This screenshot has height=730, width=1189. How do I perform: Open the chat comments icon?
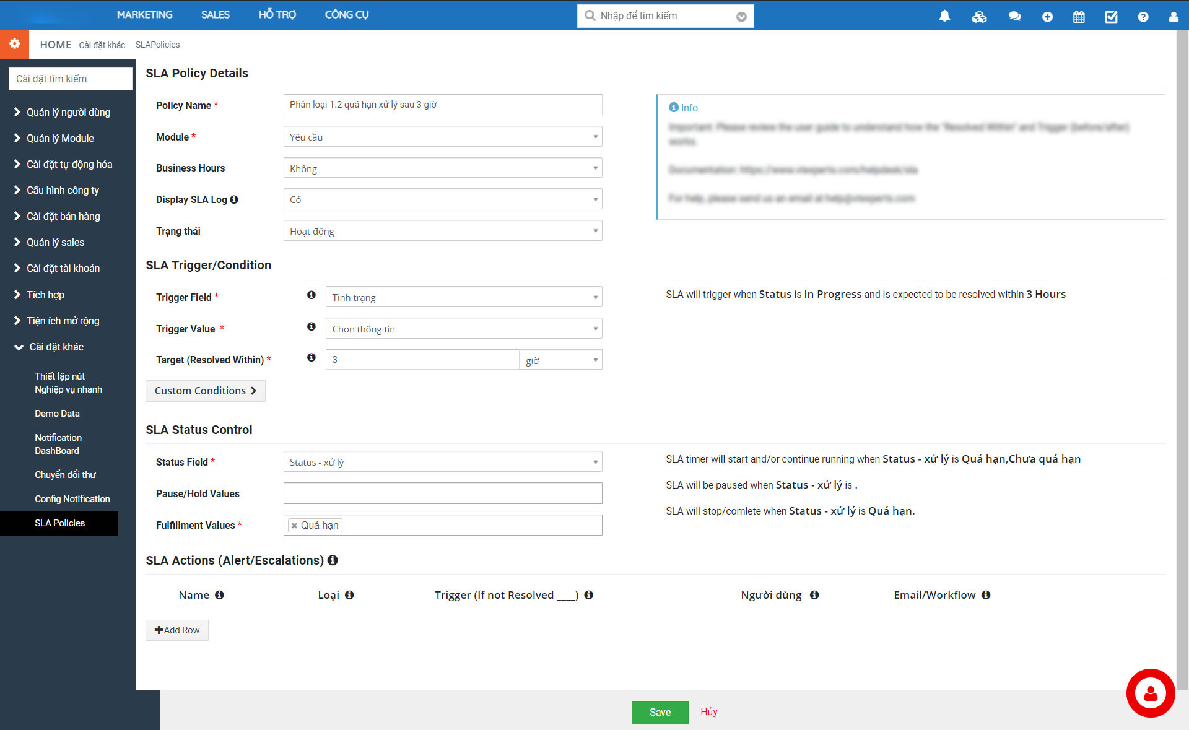click(x=1014, y=17)
